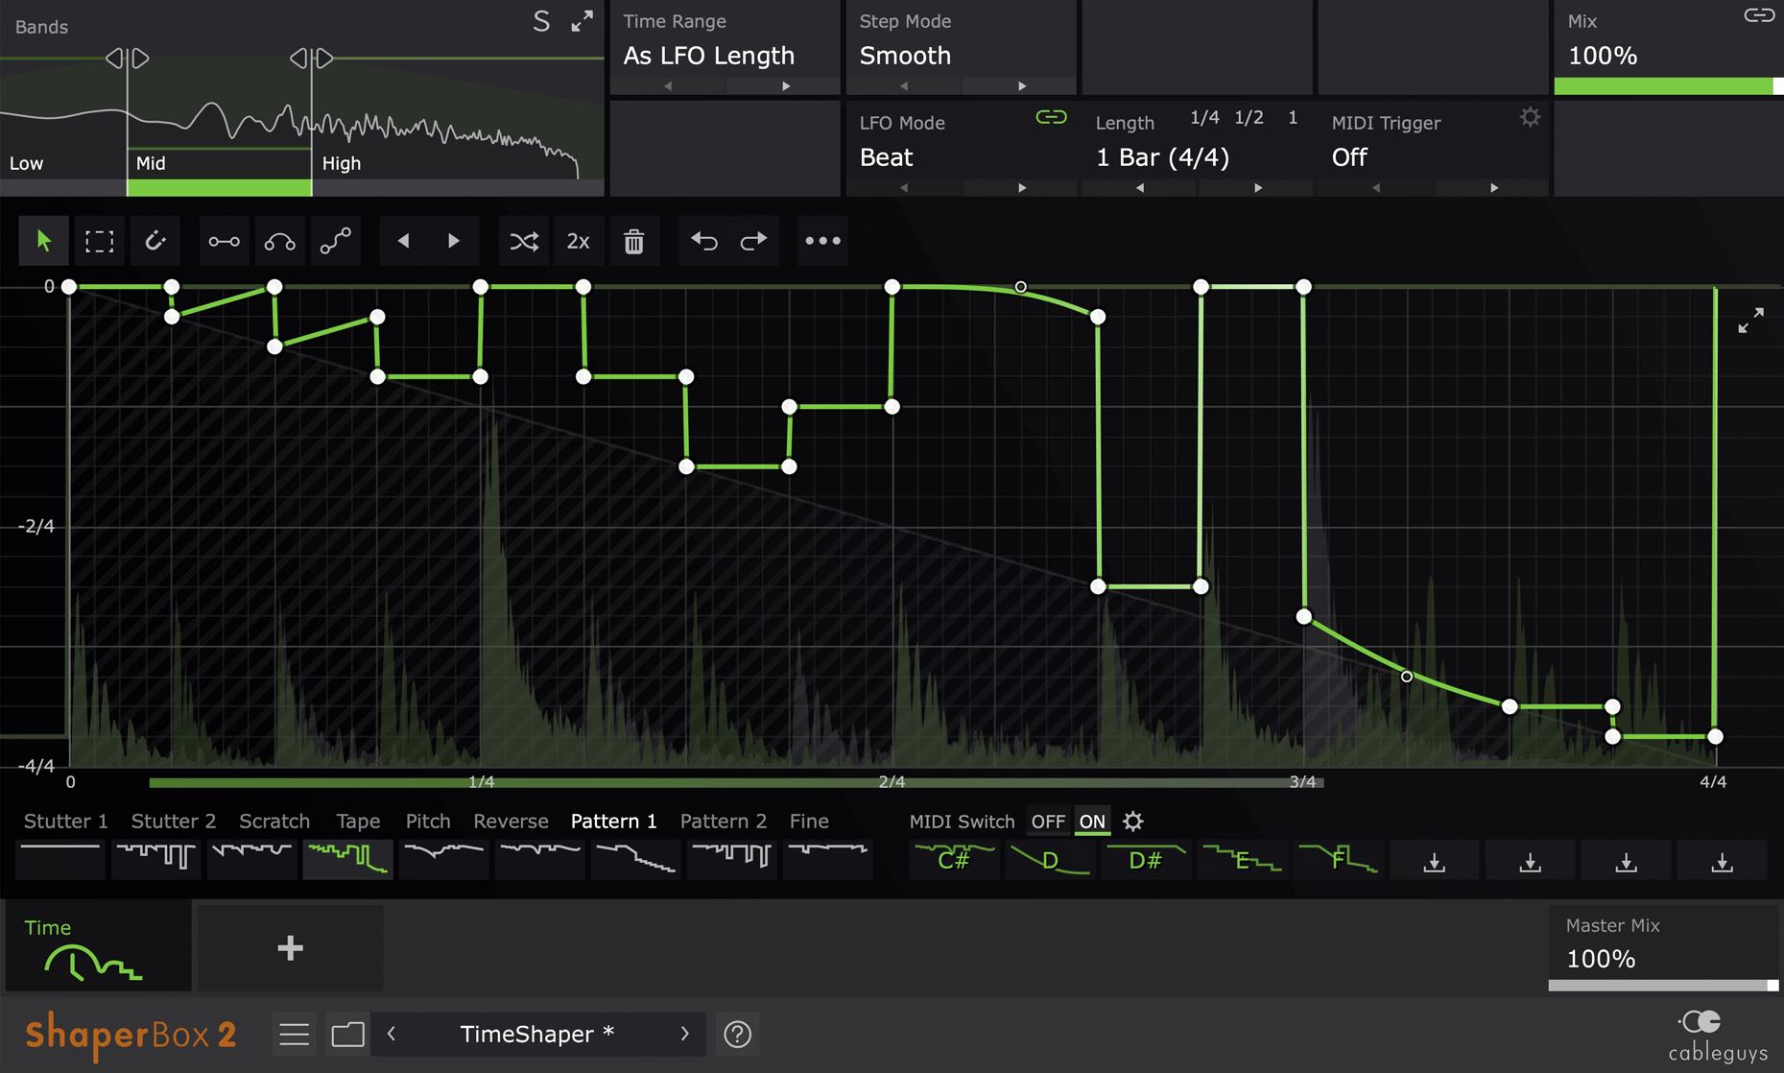Toggle the S solo button in Bands
This screenshot has height=1073, width=1784.
(541, 22)
